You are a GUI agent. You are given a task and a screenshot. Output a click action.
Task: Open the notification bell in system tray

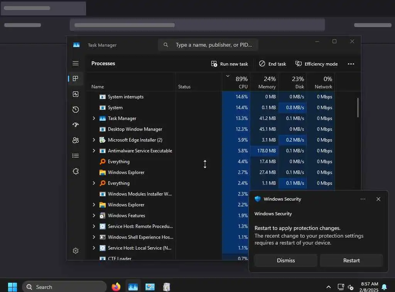coord(385,287)
